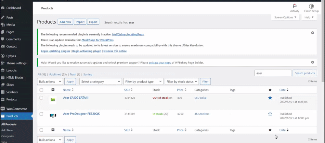This screenshot has height=143, width=325.
Task: Open the Finish setup circle icon
Action: pos(311,6)
